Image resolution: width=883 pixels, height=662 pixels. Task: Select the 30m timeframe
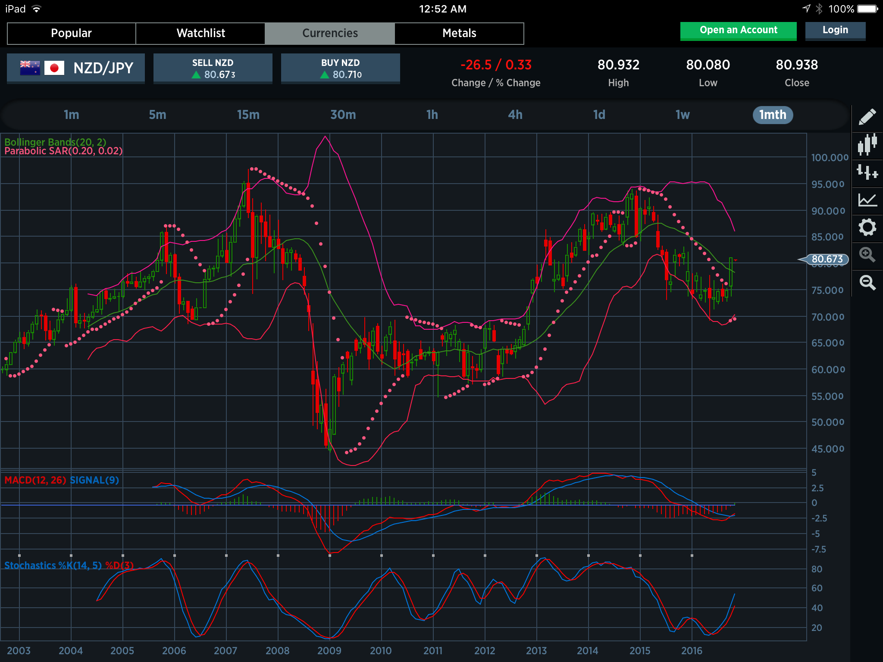[343, 115]
